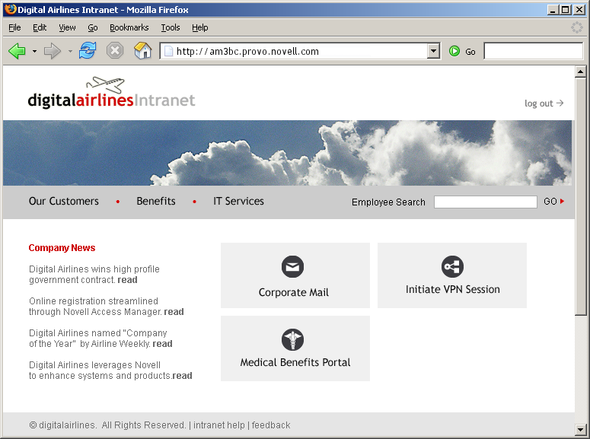Screen dimensions: 590x439
Task: Click the intranet help footer link
Action: click(x=219, y=425)
